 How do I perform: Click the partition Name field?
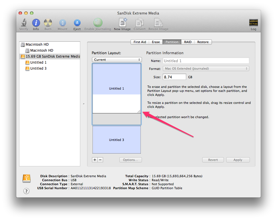[206, 61]
